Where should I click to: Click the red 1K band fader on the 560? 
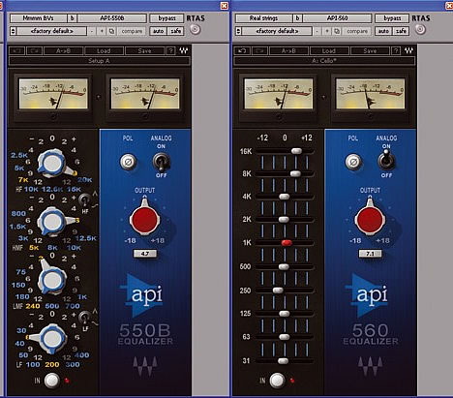click(287, 243)
